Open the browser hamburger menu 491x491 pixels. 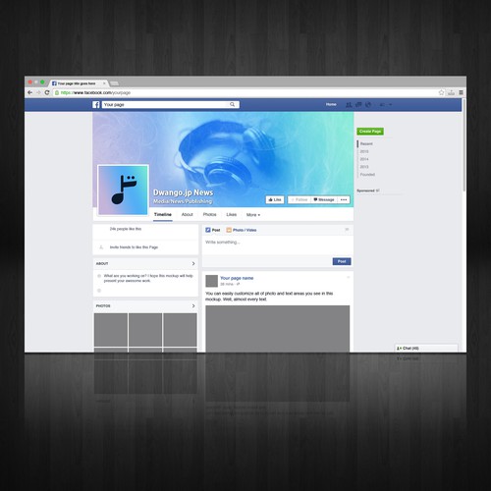(x=461, y=92)
